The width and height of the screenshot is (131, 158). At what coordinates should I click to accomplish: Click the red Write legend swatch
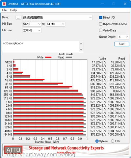click(x=48, y=57)
